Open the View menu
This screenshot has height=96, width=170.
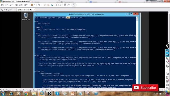11,5
